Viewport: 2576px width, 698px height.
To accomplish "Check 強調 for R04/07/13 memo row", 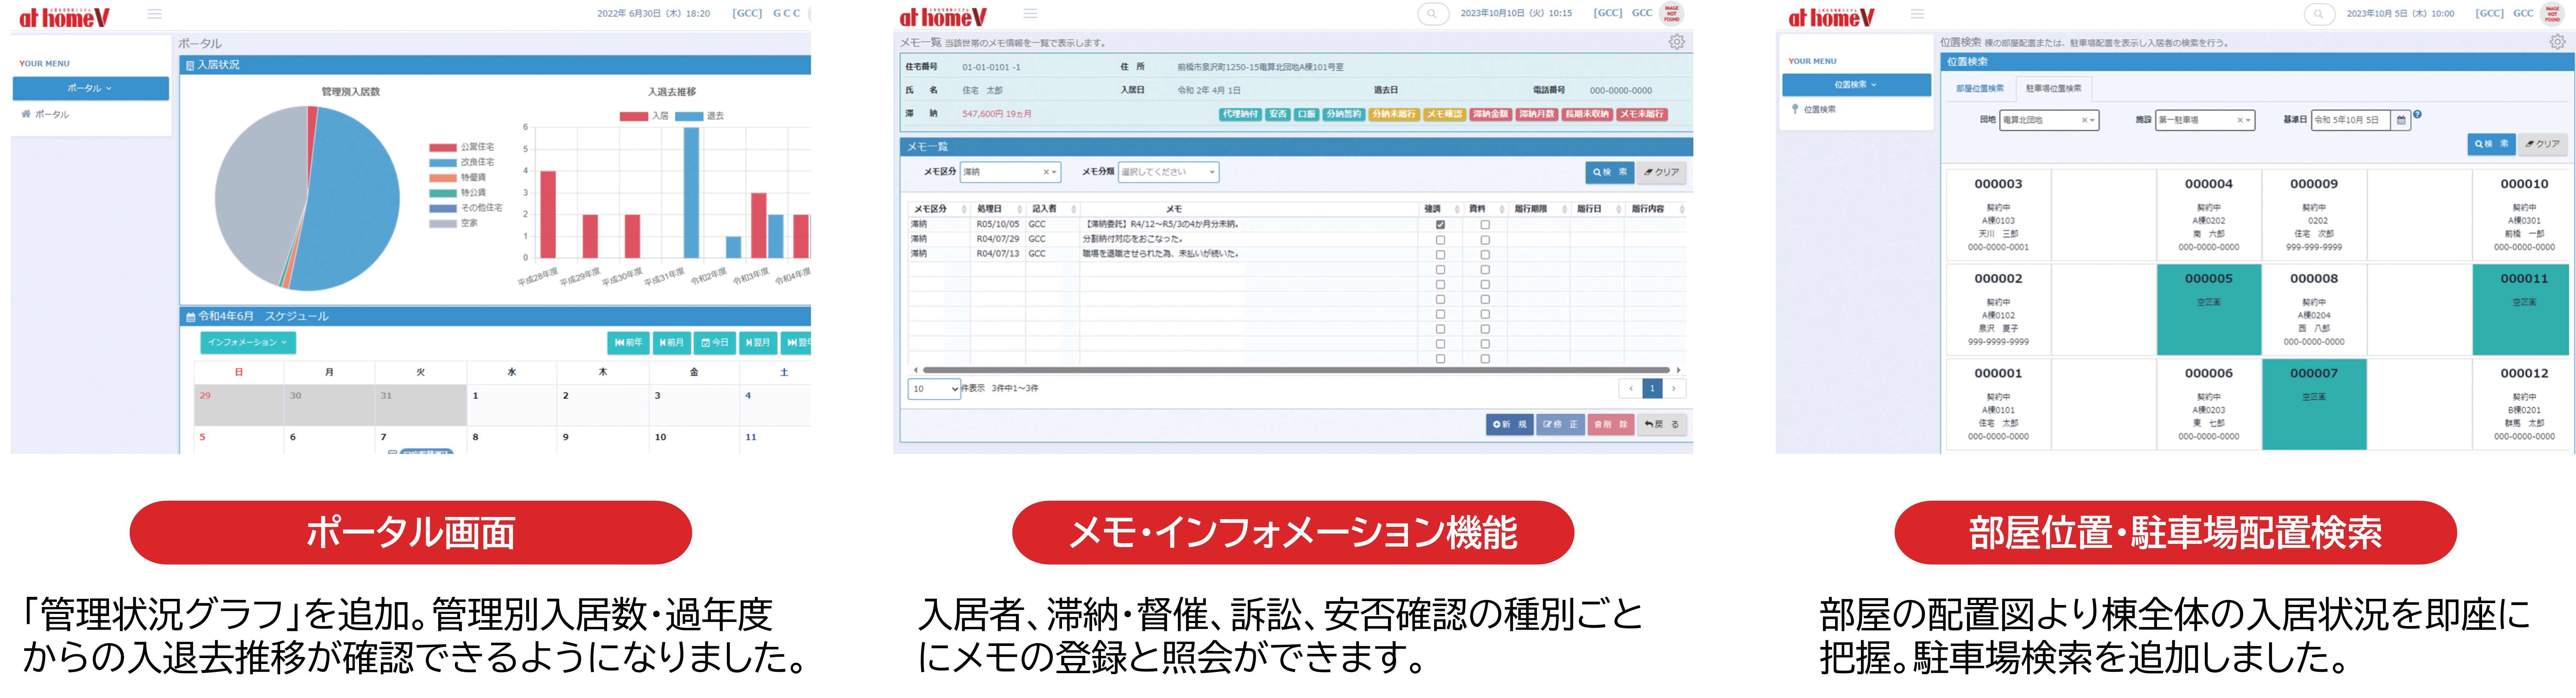I will coord(1440,255).
